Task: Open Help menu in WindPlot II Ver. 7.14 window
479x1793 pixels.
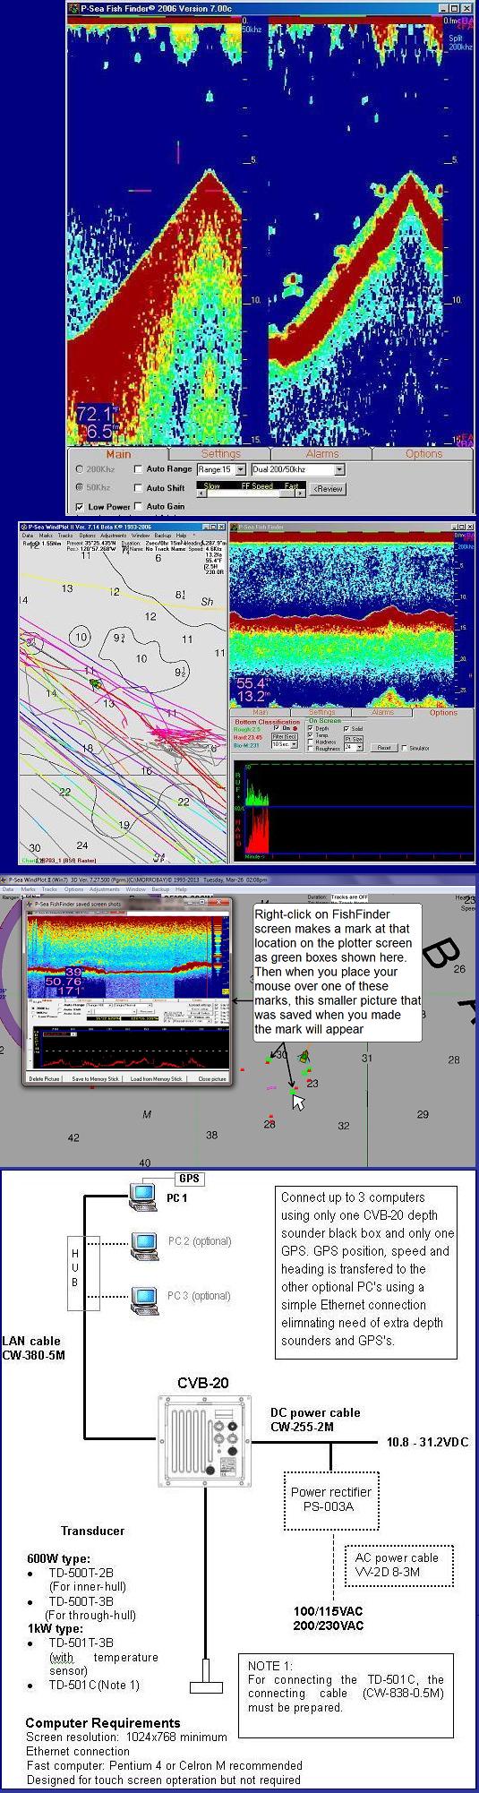Action: (182, 536)
